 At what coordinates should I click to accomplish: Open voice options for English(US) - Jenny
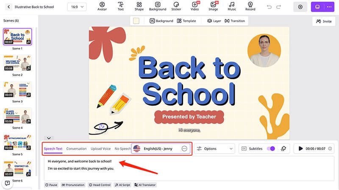[x=184, y=149]
